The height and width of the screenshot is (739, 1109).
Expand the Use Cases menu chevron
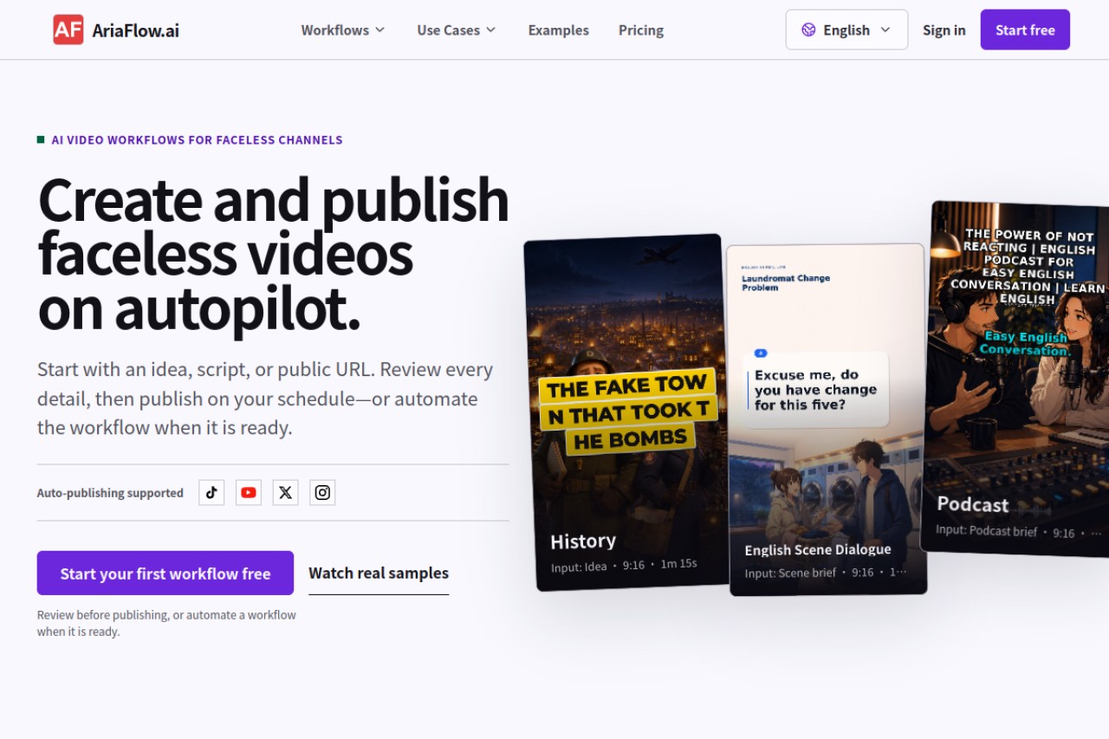490,29
